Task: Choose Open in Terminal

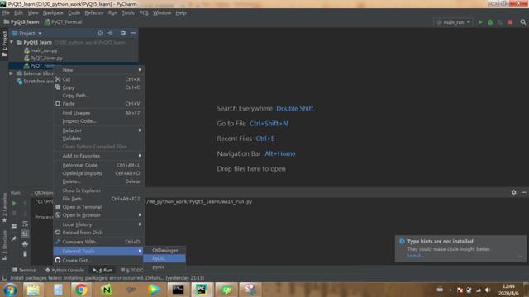Action: point(99,207)
